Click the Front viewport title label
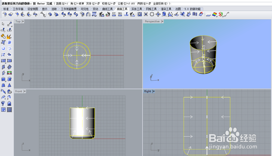The image size is (272, 156). tap(18, 91)
